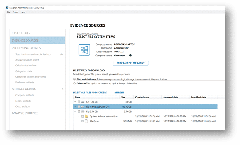
Task: Expand the System Volume Information folder
Action: click(x=79, y=116)
